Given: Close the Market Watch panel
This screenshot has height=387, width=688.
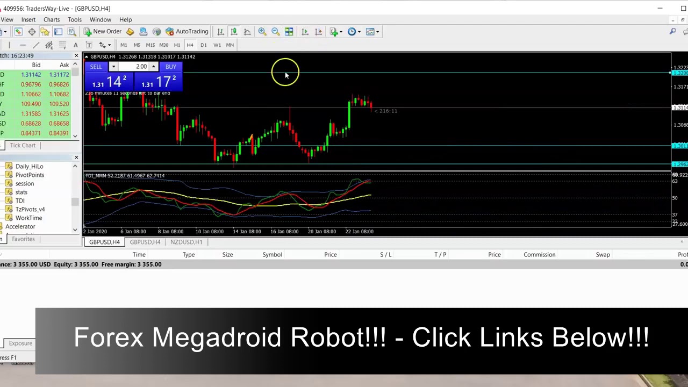Looking at the screenshot, I should click(x=76, y=56).
